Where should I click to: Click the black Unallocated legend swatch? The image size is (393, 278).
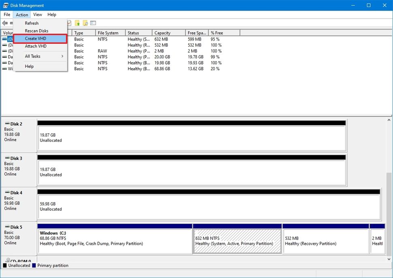click(5, 265)
